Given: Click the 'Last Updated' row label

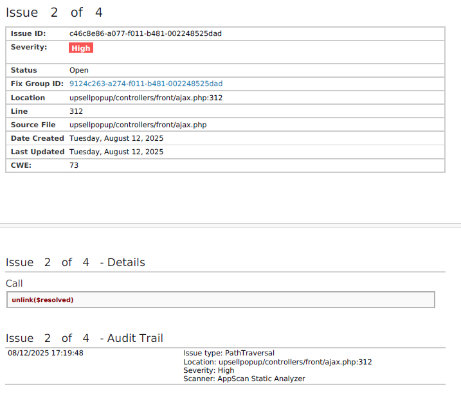Looking at the screenshot, I should point(37,152).
